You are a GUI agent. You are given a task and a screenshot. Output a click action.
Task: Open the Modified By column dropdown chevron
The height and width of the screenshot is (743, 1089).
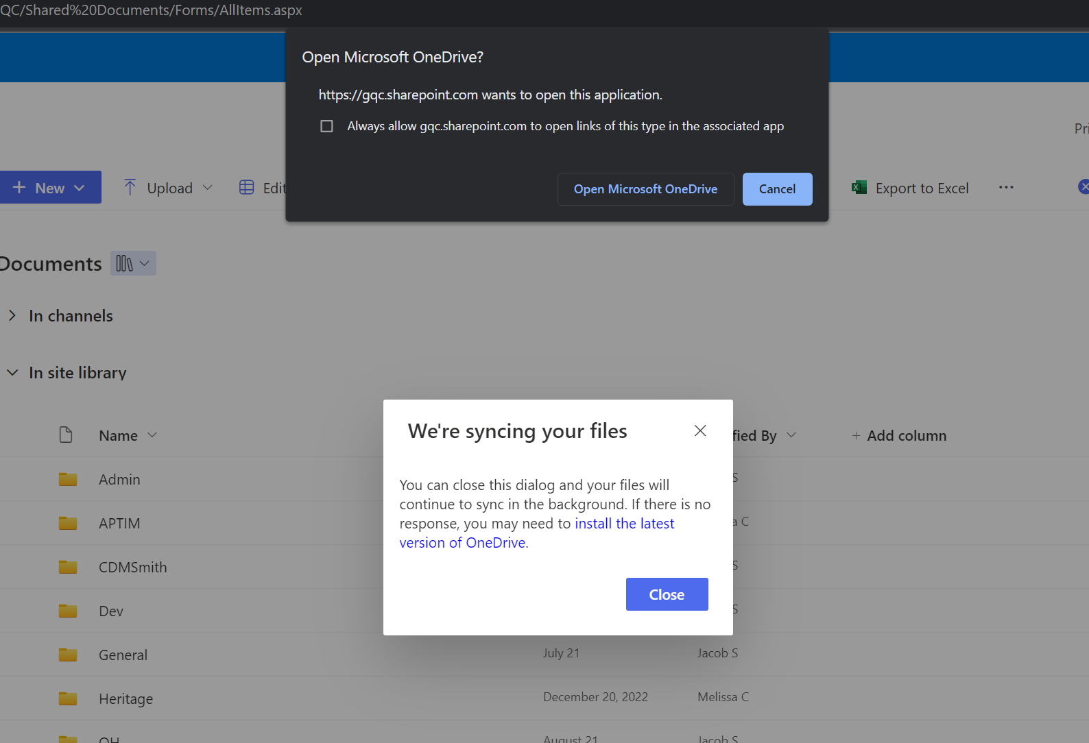[791, 435]
